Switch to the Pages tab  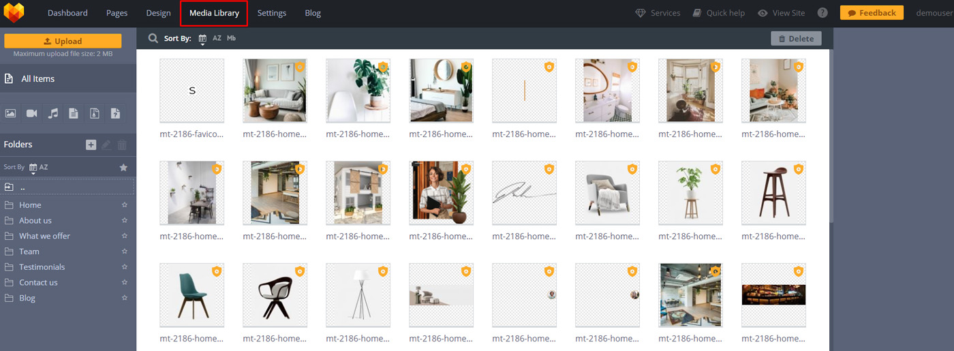tap(117, 13)
